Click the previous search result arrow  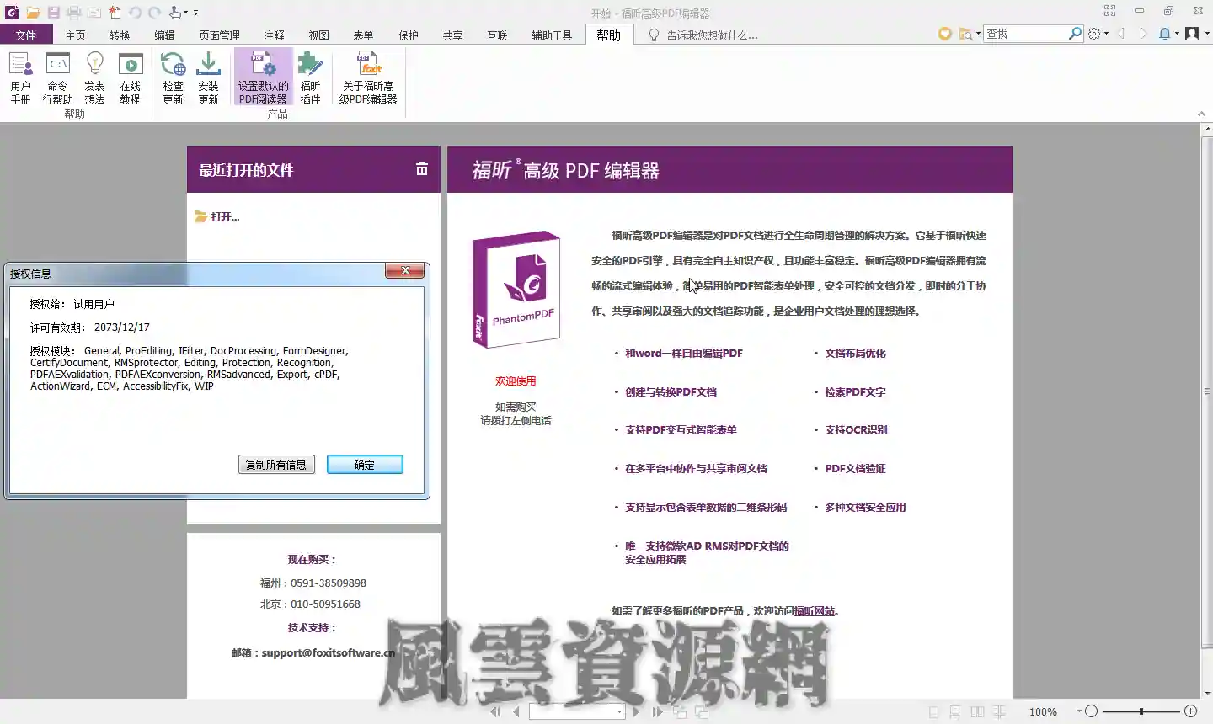1121,34
